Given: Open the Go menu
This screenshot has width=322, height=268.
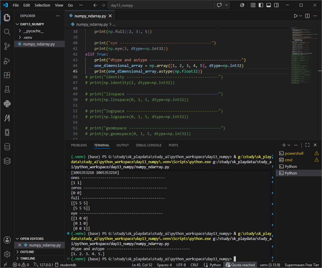Looking at the screenshot, I should 70,5.
